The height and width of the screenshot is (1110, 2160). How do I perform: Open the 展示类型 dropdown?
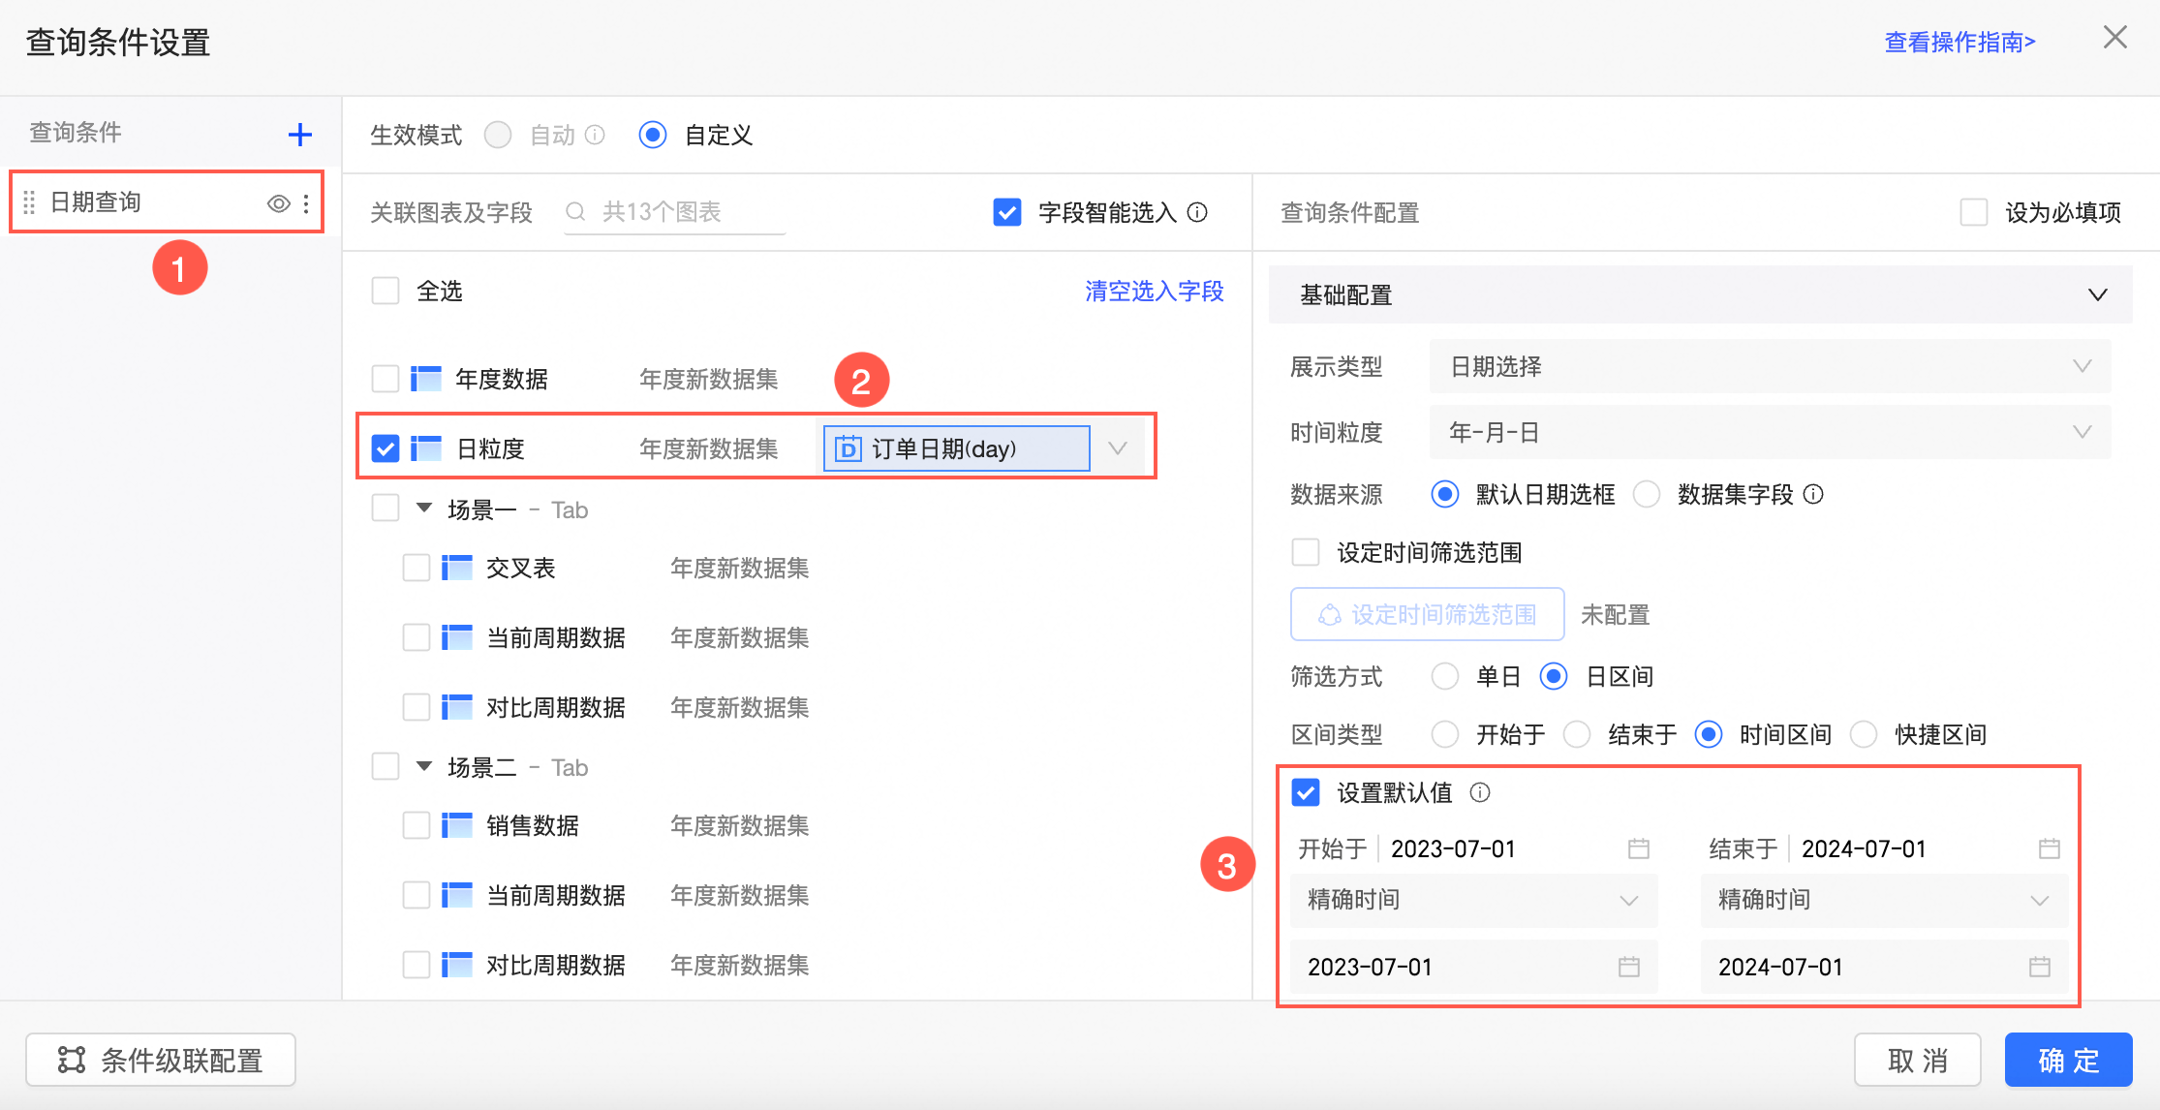click(x=1769, y=366)
